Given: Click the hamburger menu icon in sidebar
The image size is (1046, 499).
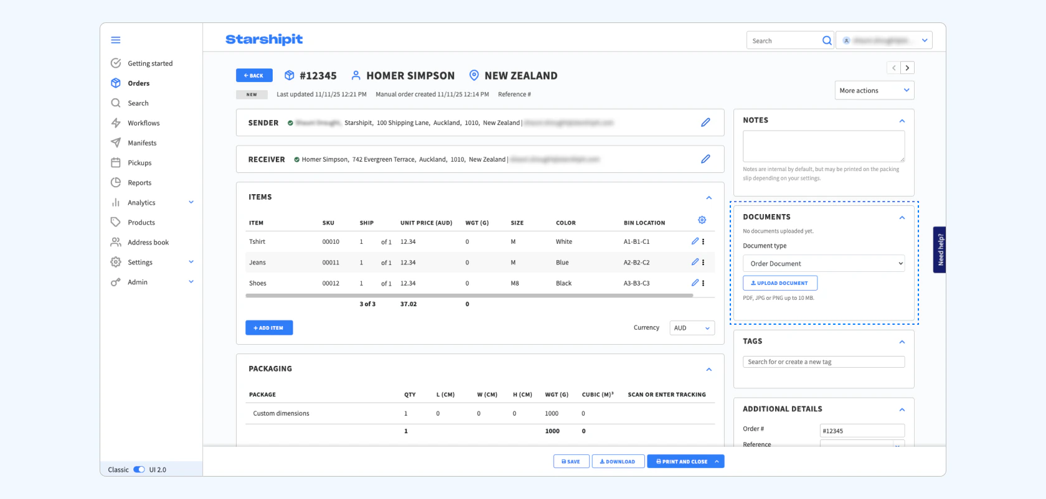Looking at the screenshot, I should pyautogui.click(x=115, y=40).
